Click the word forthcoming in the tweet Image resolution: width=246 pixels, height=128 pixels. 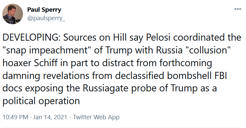coord(186,63)
